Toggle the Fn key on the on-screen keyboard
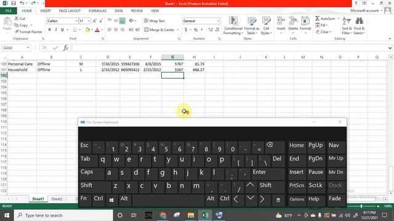Viewport: 394px width, 221px height. pyautogui.click(x=85, y=200)
